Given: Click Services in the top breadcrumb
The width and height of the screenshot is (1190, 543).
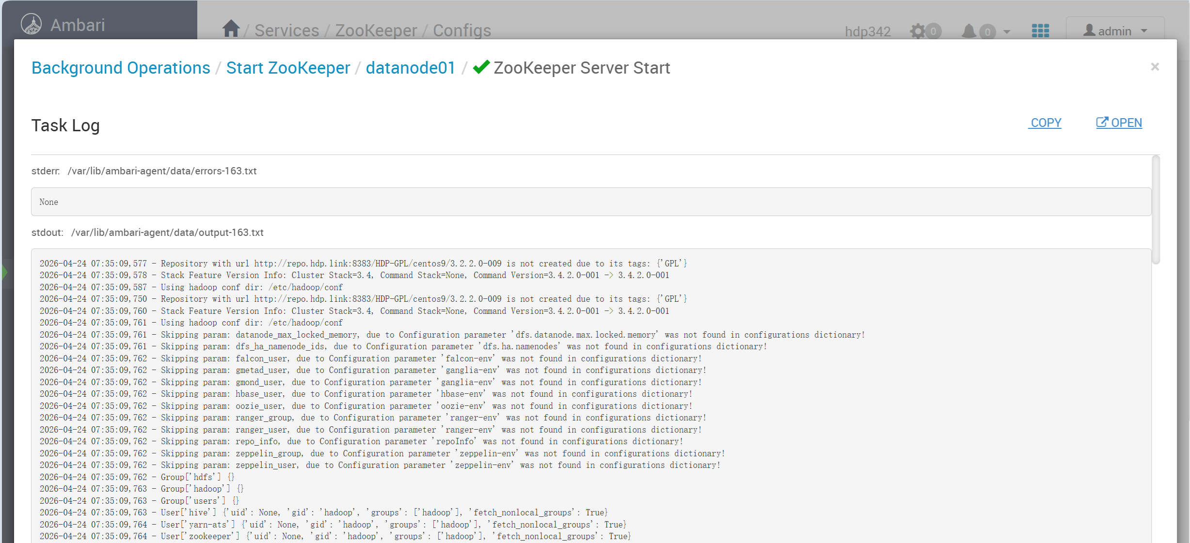Looking at the screenshot, I should coord(286,31).
